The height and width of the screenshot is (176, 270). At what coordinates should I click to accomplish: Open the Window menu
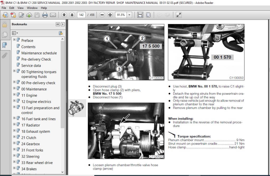coord(32,8)
